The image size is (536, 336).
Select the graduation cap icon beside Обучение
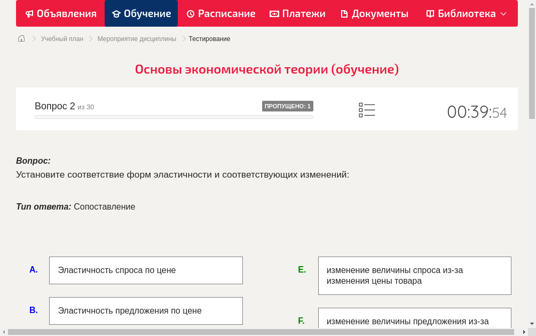point(117,13)
